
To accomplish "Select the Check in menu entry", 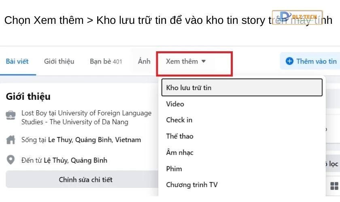I will point(179,120).
